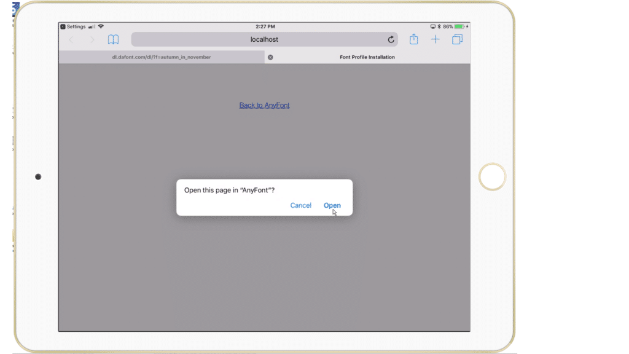Screen dimensions: 629x354
Task: Close the Font Profile Installation tab
Action: point(270,57)
